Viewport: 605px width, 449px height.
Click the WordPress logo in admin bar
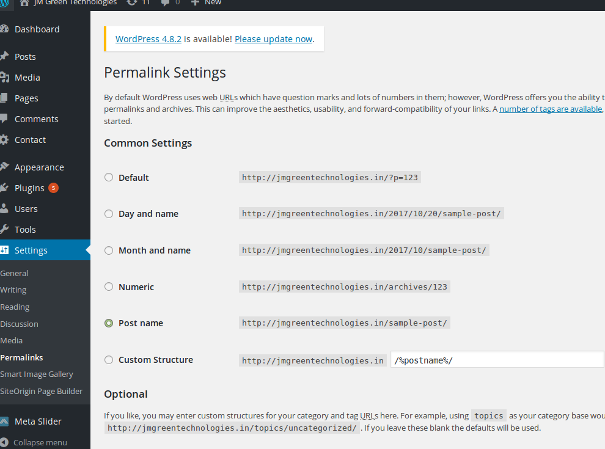5,2
